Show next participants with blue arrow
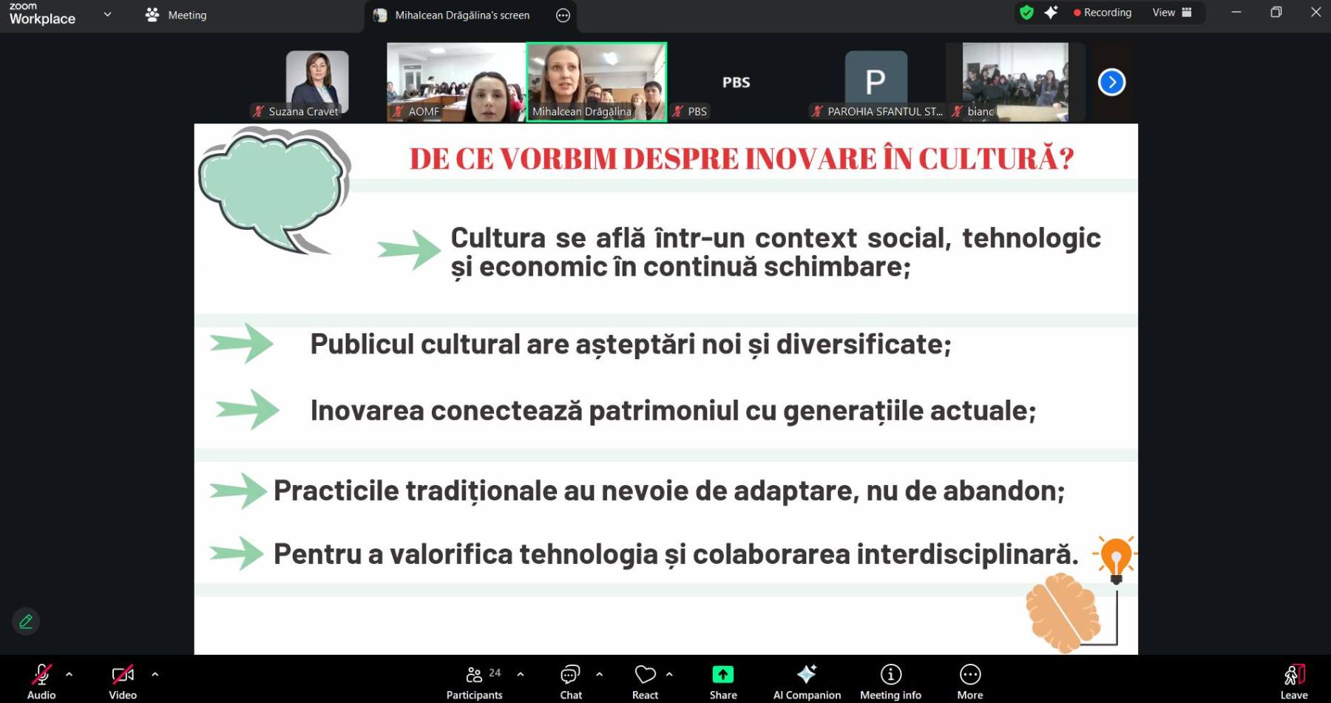Screen dimensions: 1331x703 (1111, 82)
